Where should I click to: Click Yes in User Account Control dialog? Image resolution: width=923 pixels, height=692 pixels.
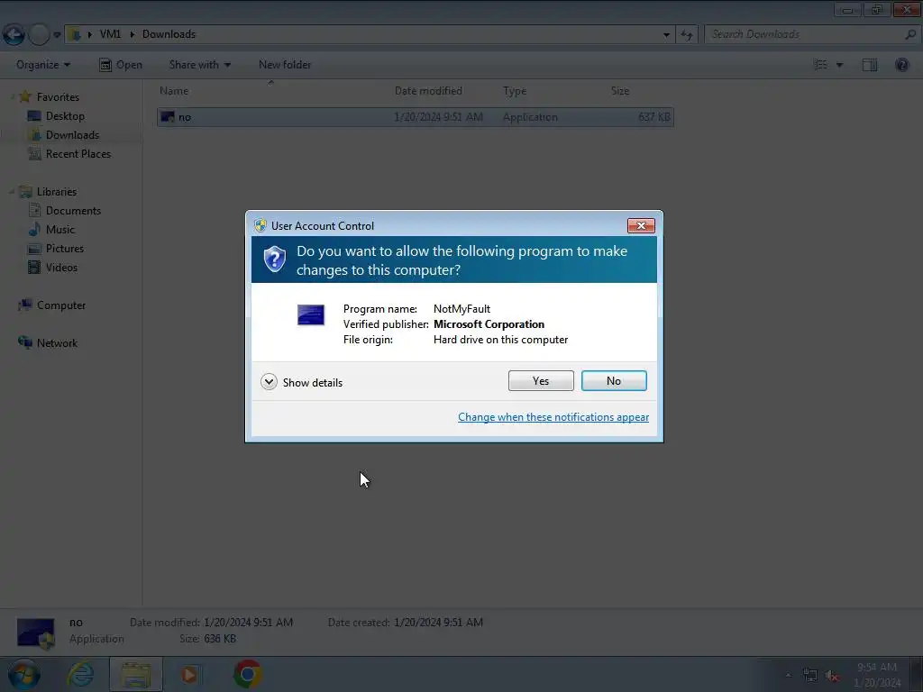pyautogui.click(x=541, y=381)
